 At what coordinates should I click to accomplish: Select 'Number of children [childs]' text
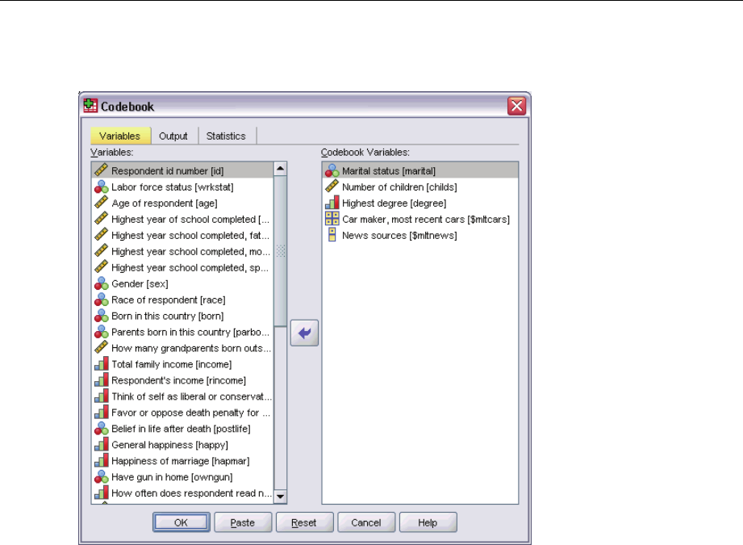pyautogui.click(x=399, y=187)
